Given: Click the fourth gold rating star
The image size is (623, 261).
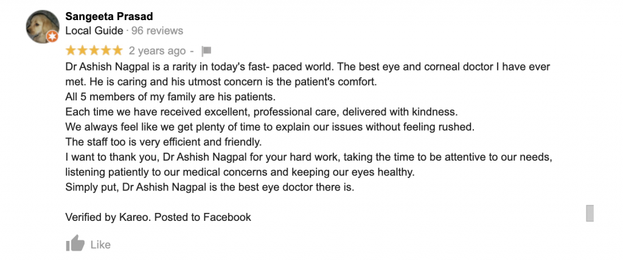Looking at the screenshot, I should click(x=105, y=50).
